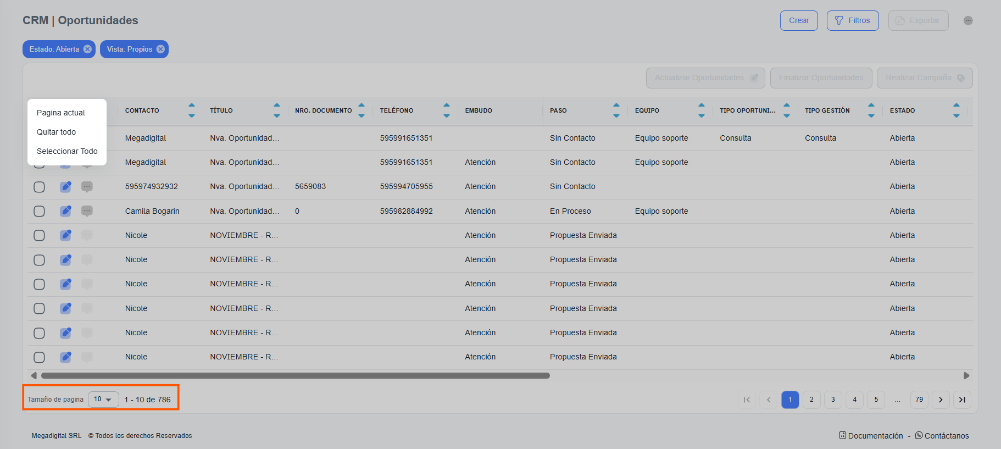
Task: Remove the 'Estado: Abierta' filter chip
Action: (87, 49)
